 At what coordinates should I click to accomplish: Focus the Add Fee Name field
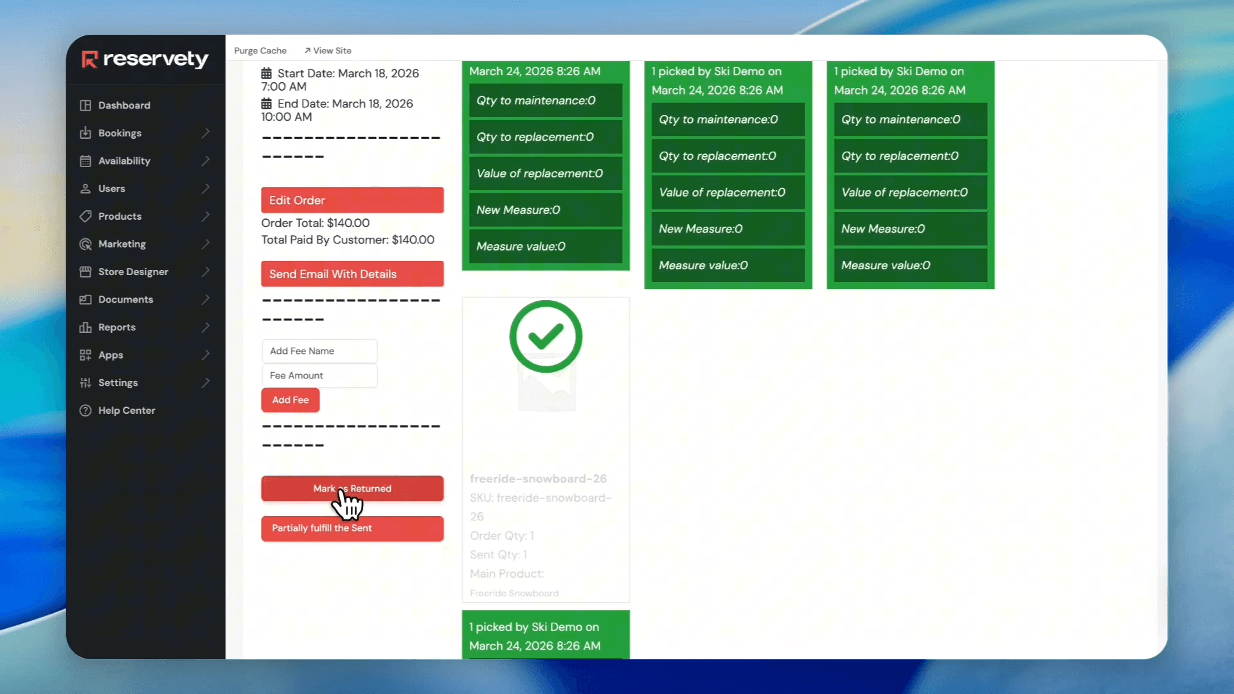319,351
